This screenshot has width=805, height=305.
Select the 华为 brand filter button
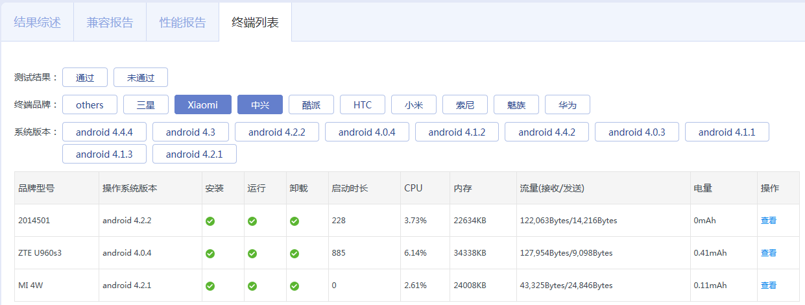568,104
